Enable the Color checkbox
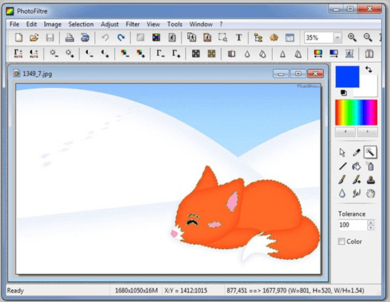The image size is (390, 302). coord(341,241)
